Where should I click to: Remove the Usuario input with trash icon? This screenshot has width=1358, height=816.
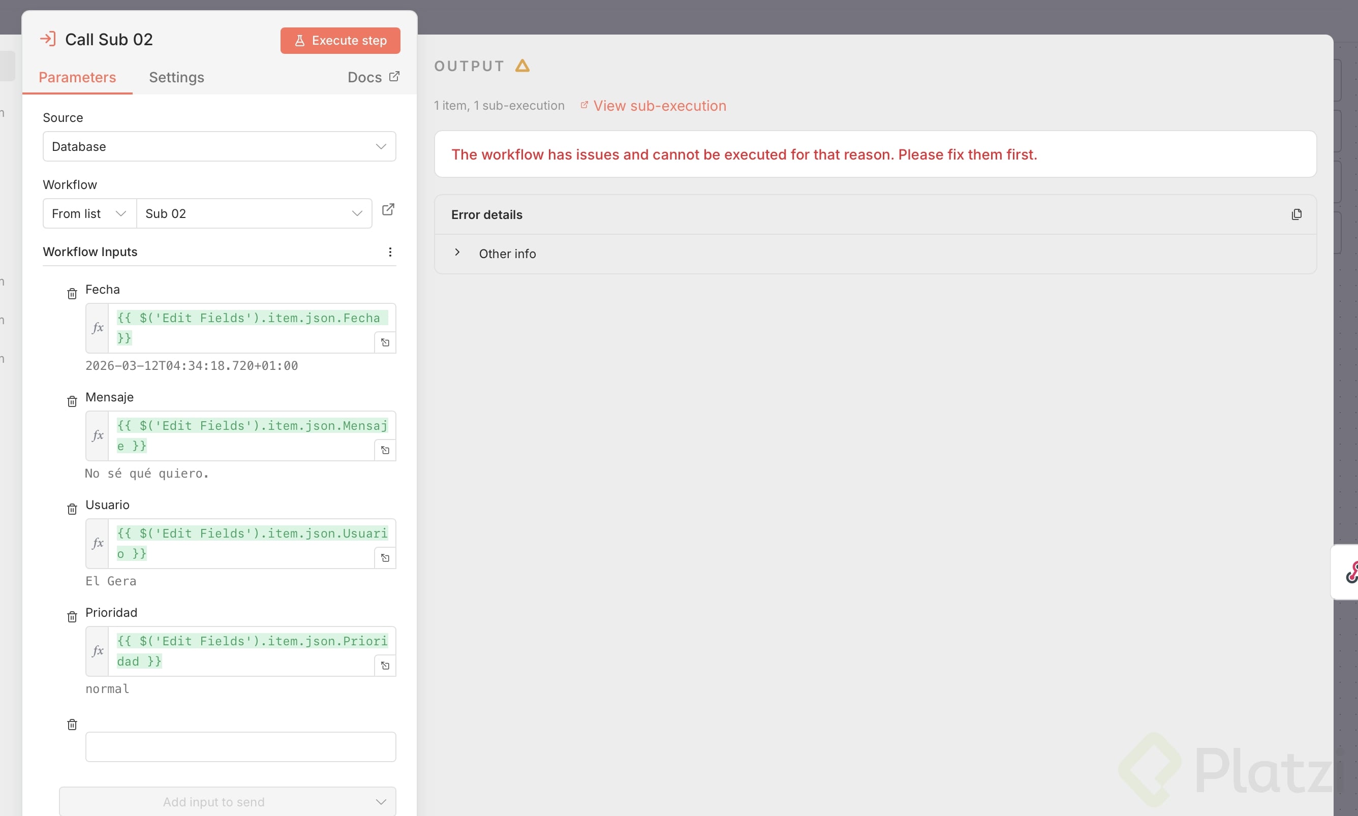pyautogui.click(x=72, y=509)
